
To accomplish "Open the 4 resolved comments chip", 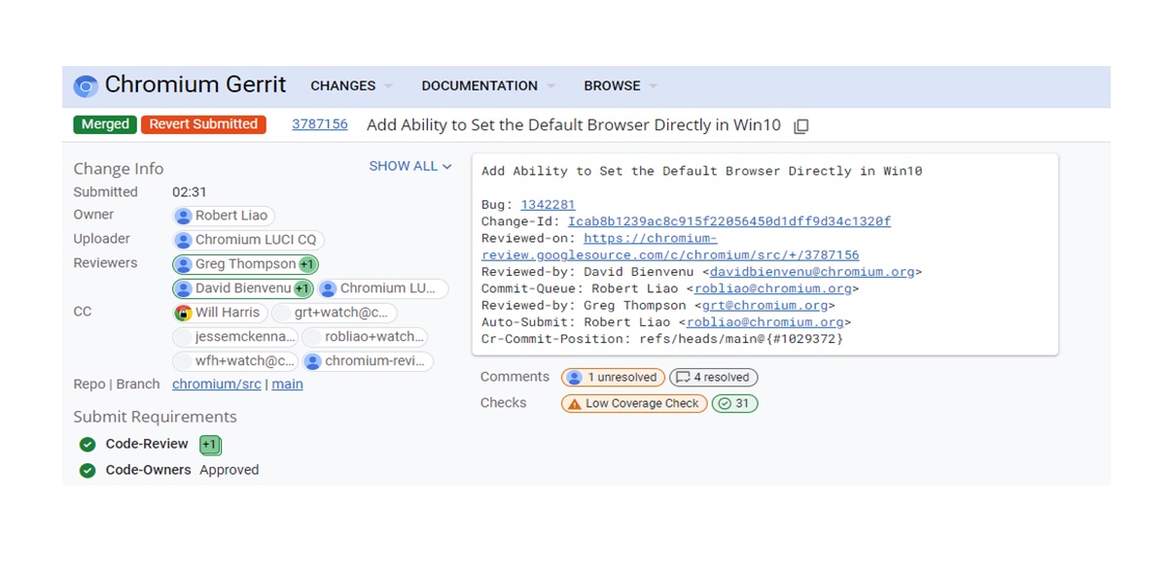I will [x=713, y=378].
